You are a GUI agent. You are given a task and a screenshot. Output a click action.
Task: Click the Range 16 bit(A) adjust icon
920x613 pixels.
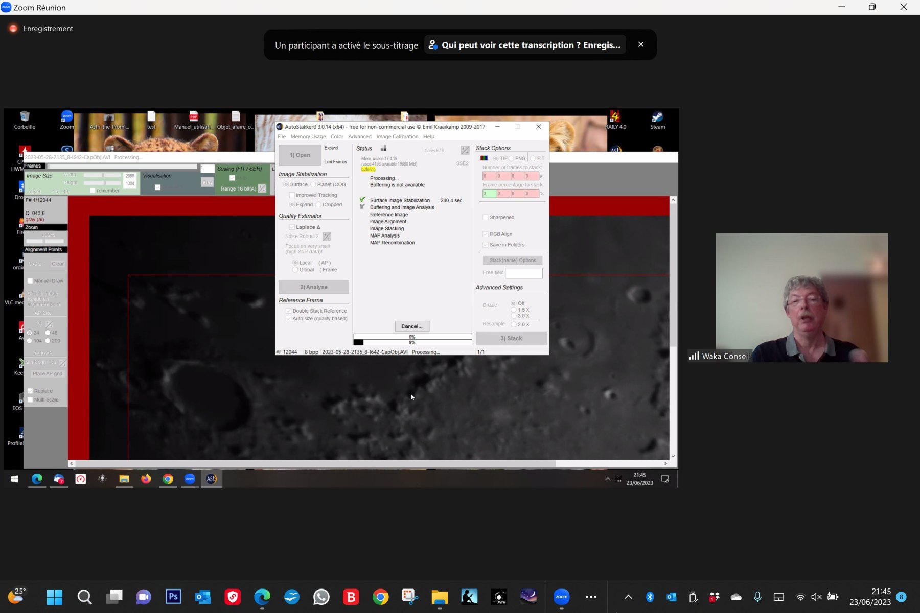tap(262, 188)
